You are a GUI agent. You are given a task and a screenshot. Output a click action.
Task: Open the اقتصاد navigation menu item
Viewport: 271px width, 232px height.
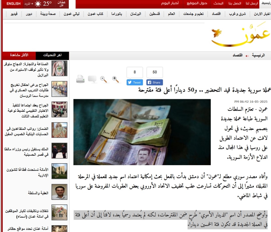pos(216,14)
